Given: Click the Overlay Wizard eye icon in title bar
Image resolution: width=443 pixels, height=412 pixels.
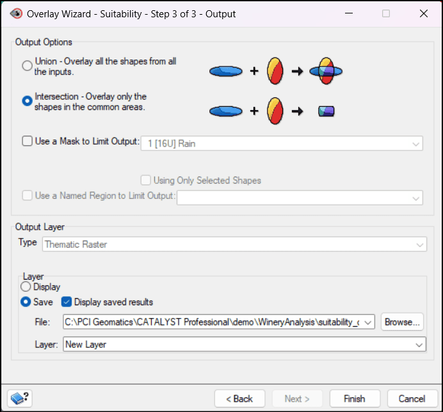Looking at the screenshot, I should pos(16,13).
